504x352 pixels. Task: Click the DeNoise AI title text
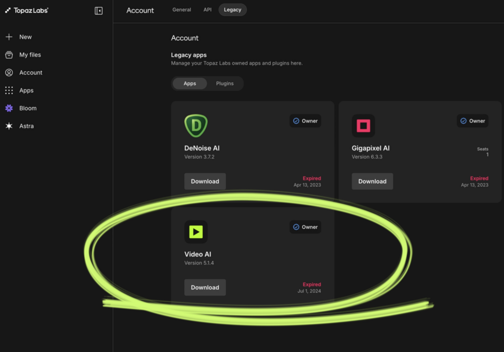(202, 148)
